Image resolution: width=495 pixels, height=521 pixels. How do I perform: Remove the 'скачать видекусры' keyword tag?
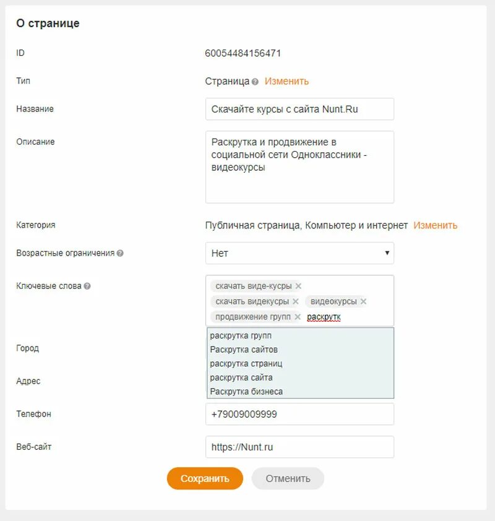[x=295, y=301]
